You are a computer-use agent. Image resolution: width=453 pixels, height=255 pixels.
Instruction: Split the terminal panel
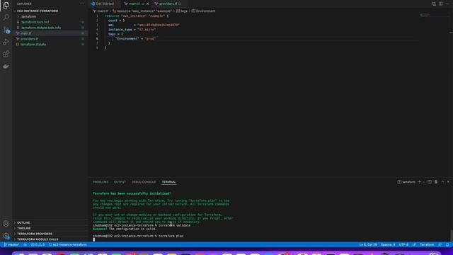click(x=430, y=182)
